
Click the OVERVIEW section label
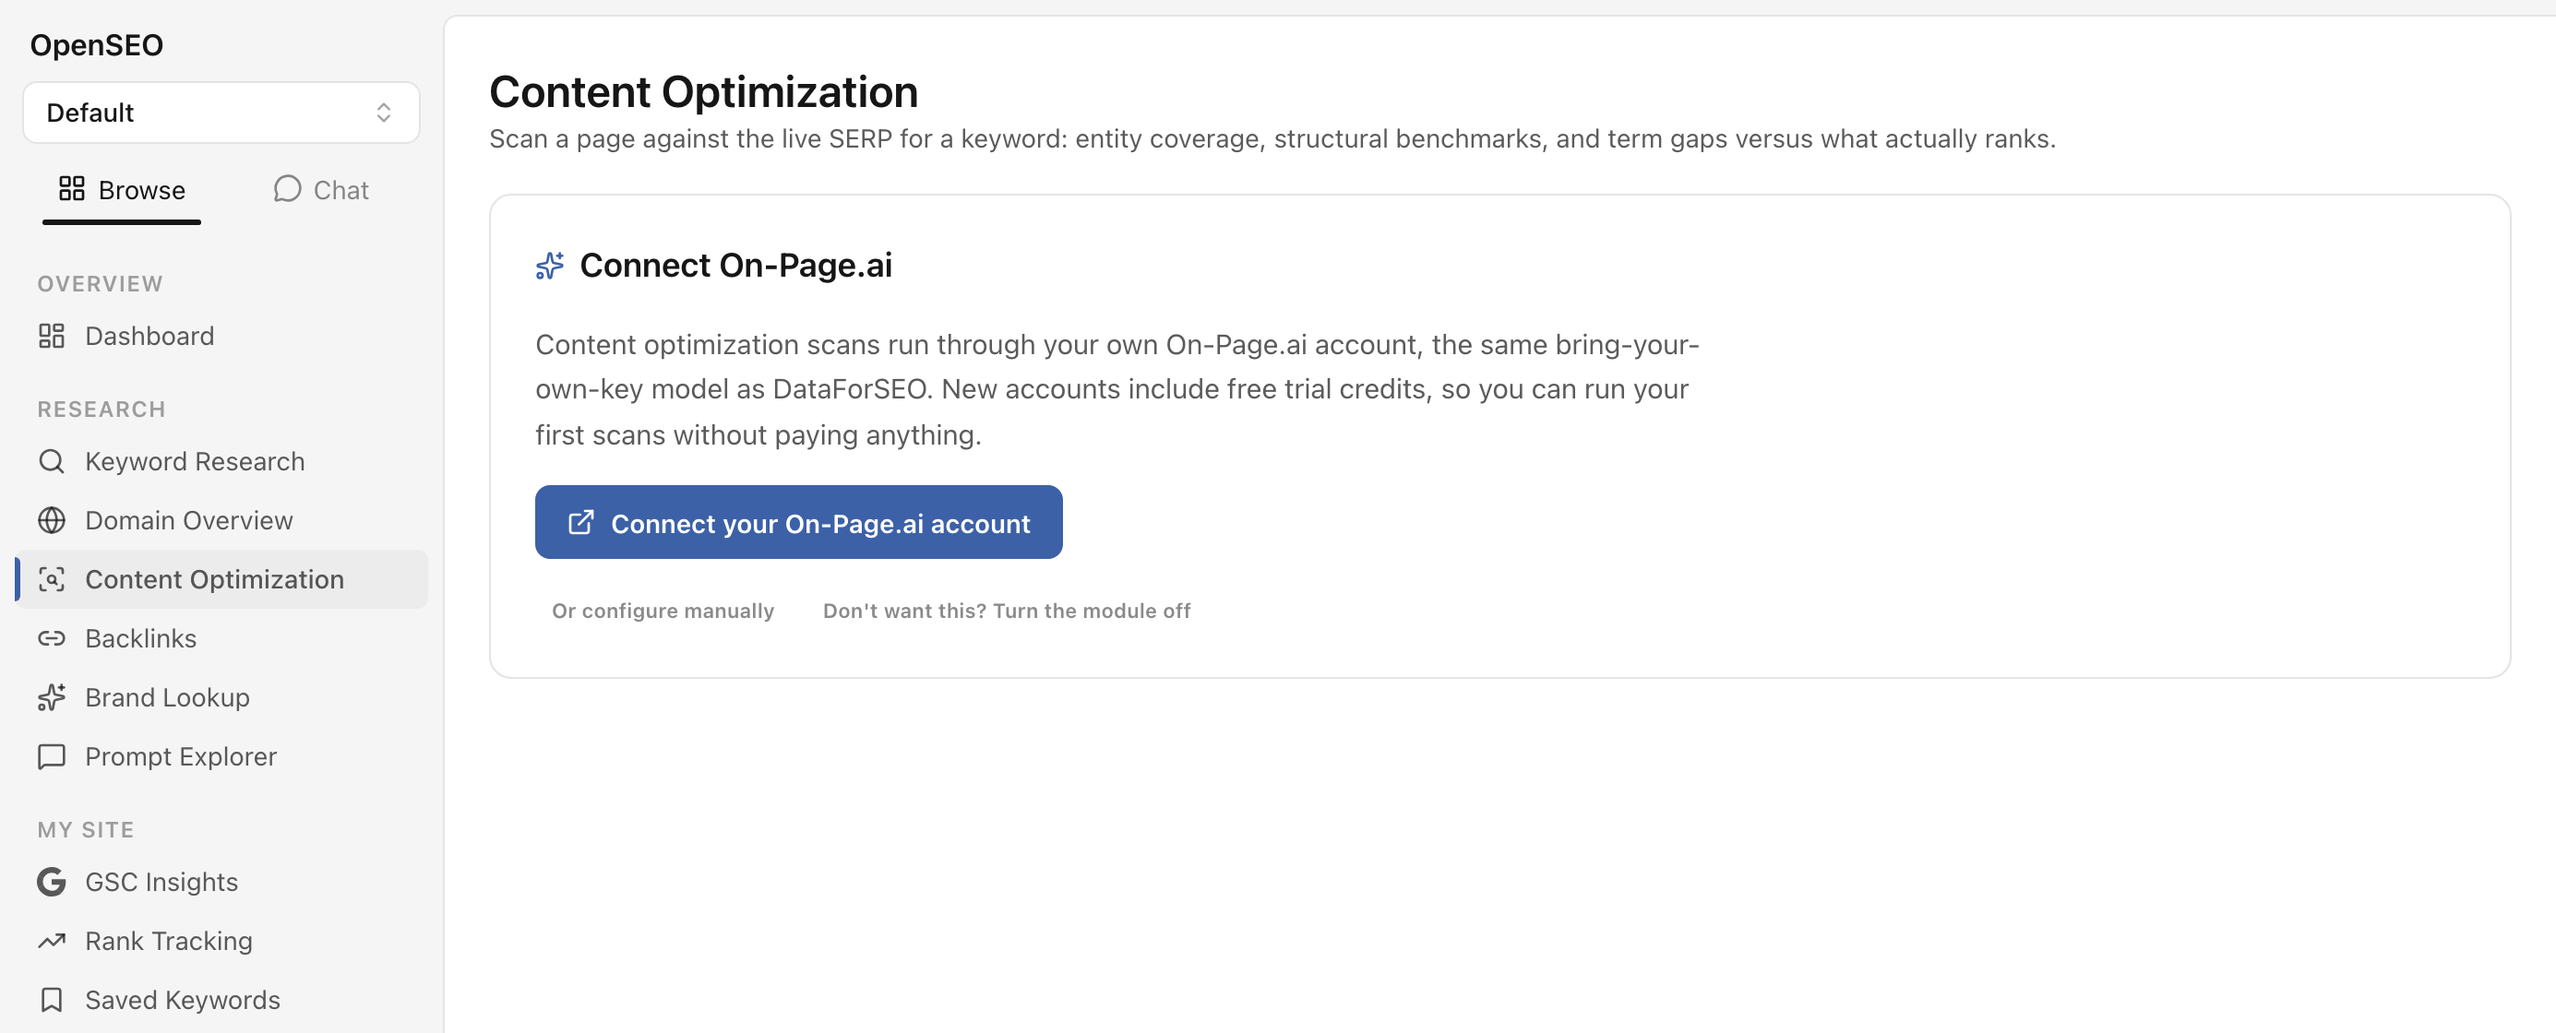point(101,283)
